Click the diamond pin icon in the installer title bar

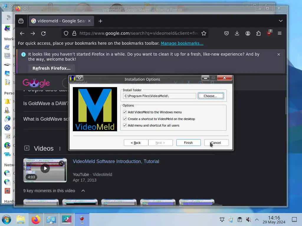pyautogui.click(x=80, y=78)
